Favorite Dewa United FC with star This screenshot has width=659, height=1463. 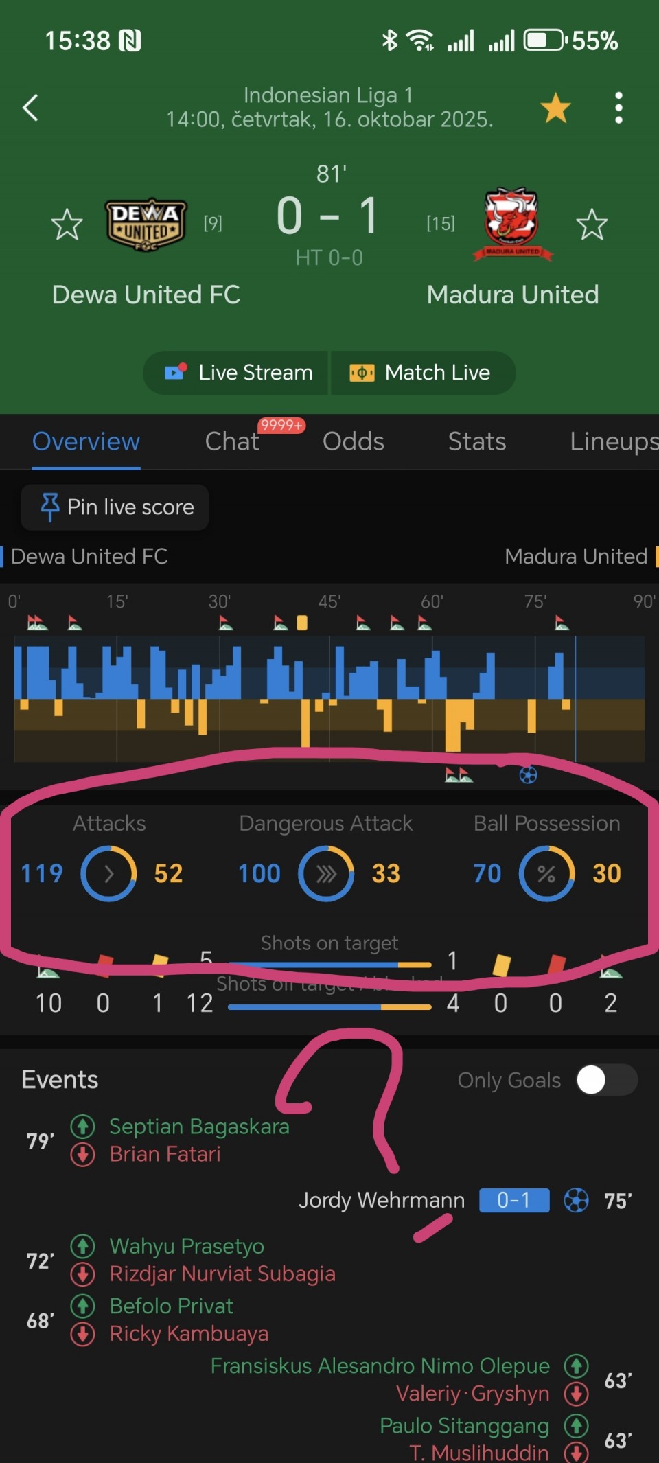pos(67,224)
